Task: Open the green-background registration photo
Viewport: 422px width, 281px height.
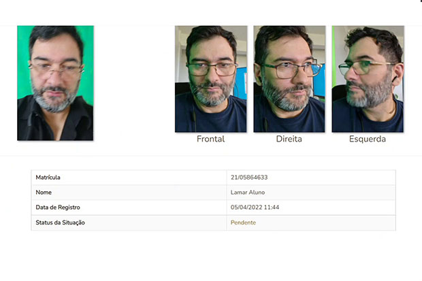Action: click(55, 83)
